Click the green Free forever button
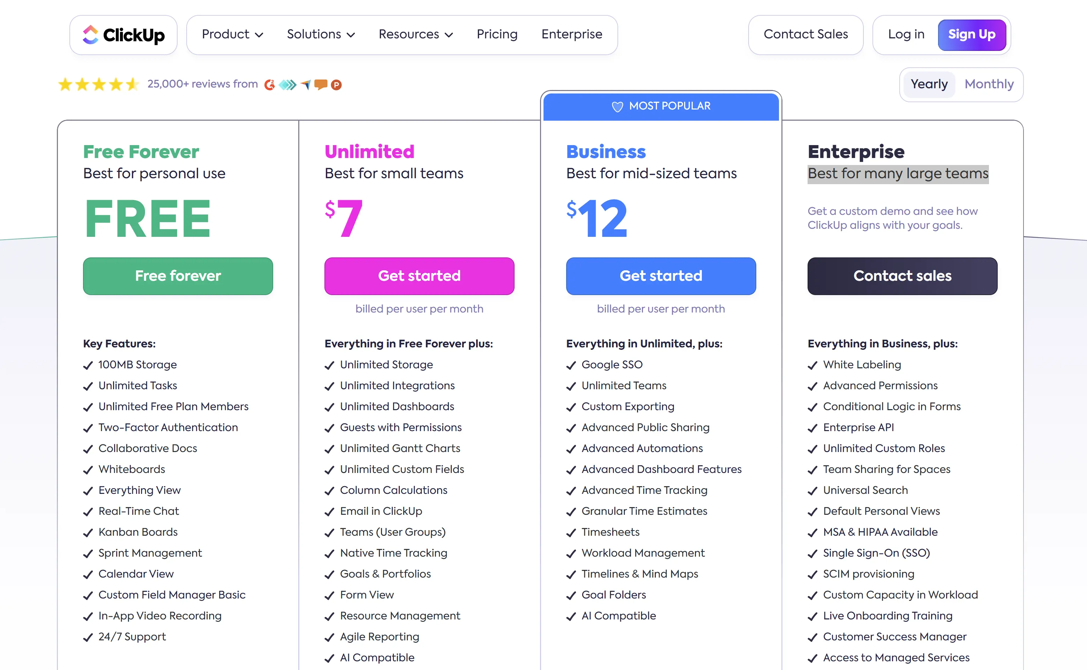The height and width of the screenshot is (670, 1087). [x=178, y=276]
